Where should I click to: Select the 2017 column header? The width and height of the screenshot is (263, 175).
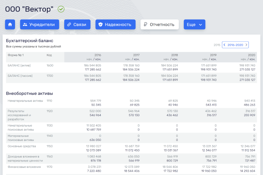click(x=136, y=55)
